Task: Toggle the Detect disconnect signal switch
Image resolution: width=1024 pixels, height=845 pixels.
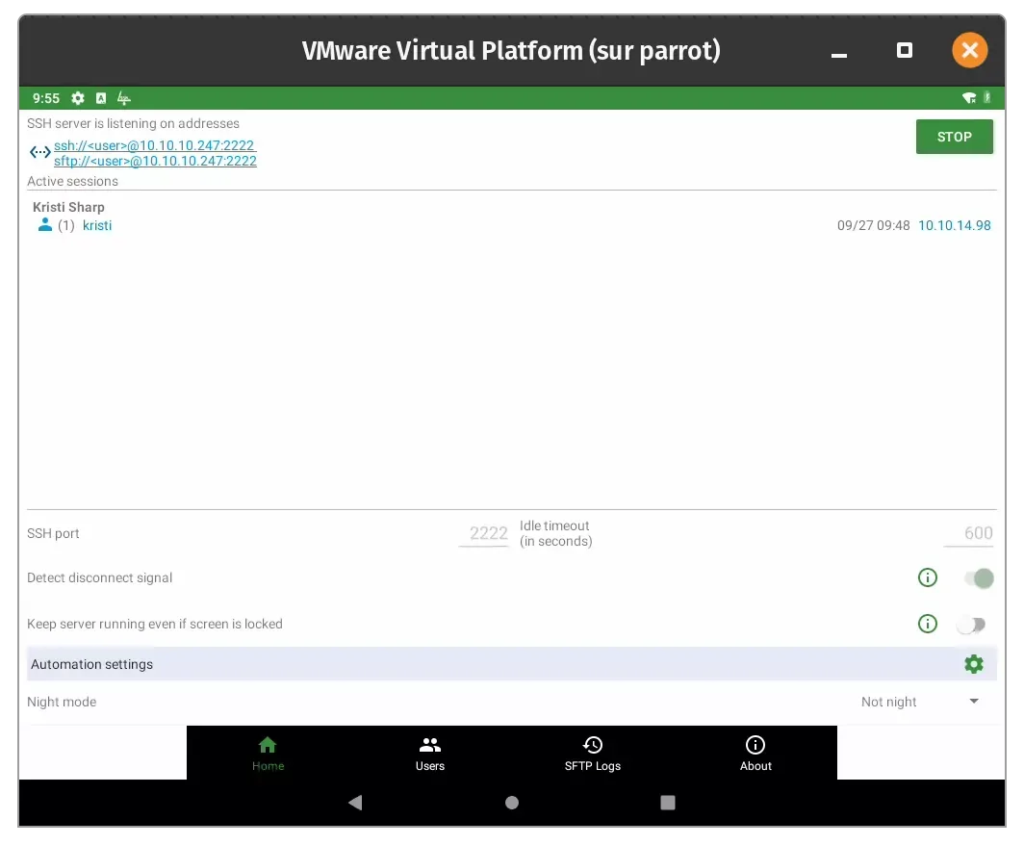Action: pyautogui.click(x=979, y=577)
